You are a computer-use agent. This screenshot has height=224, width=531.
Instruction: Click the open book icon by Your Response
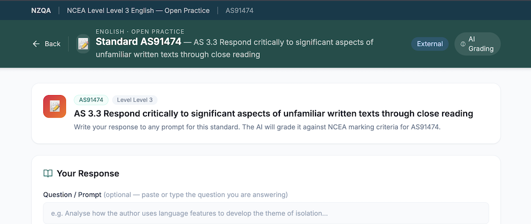pyautogui.click(x=48, y=174)
